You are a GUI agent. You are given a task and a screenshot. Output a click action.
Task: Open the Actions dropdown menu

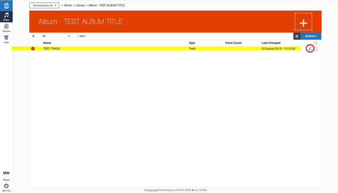(x=311, y=36)
